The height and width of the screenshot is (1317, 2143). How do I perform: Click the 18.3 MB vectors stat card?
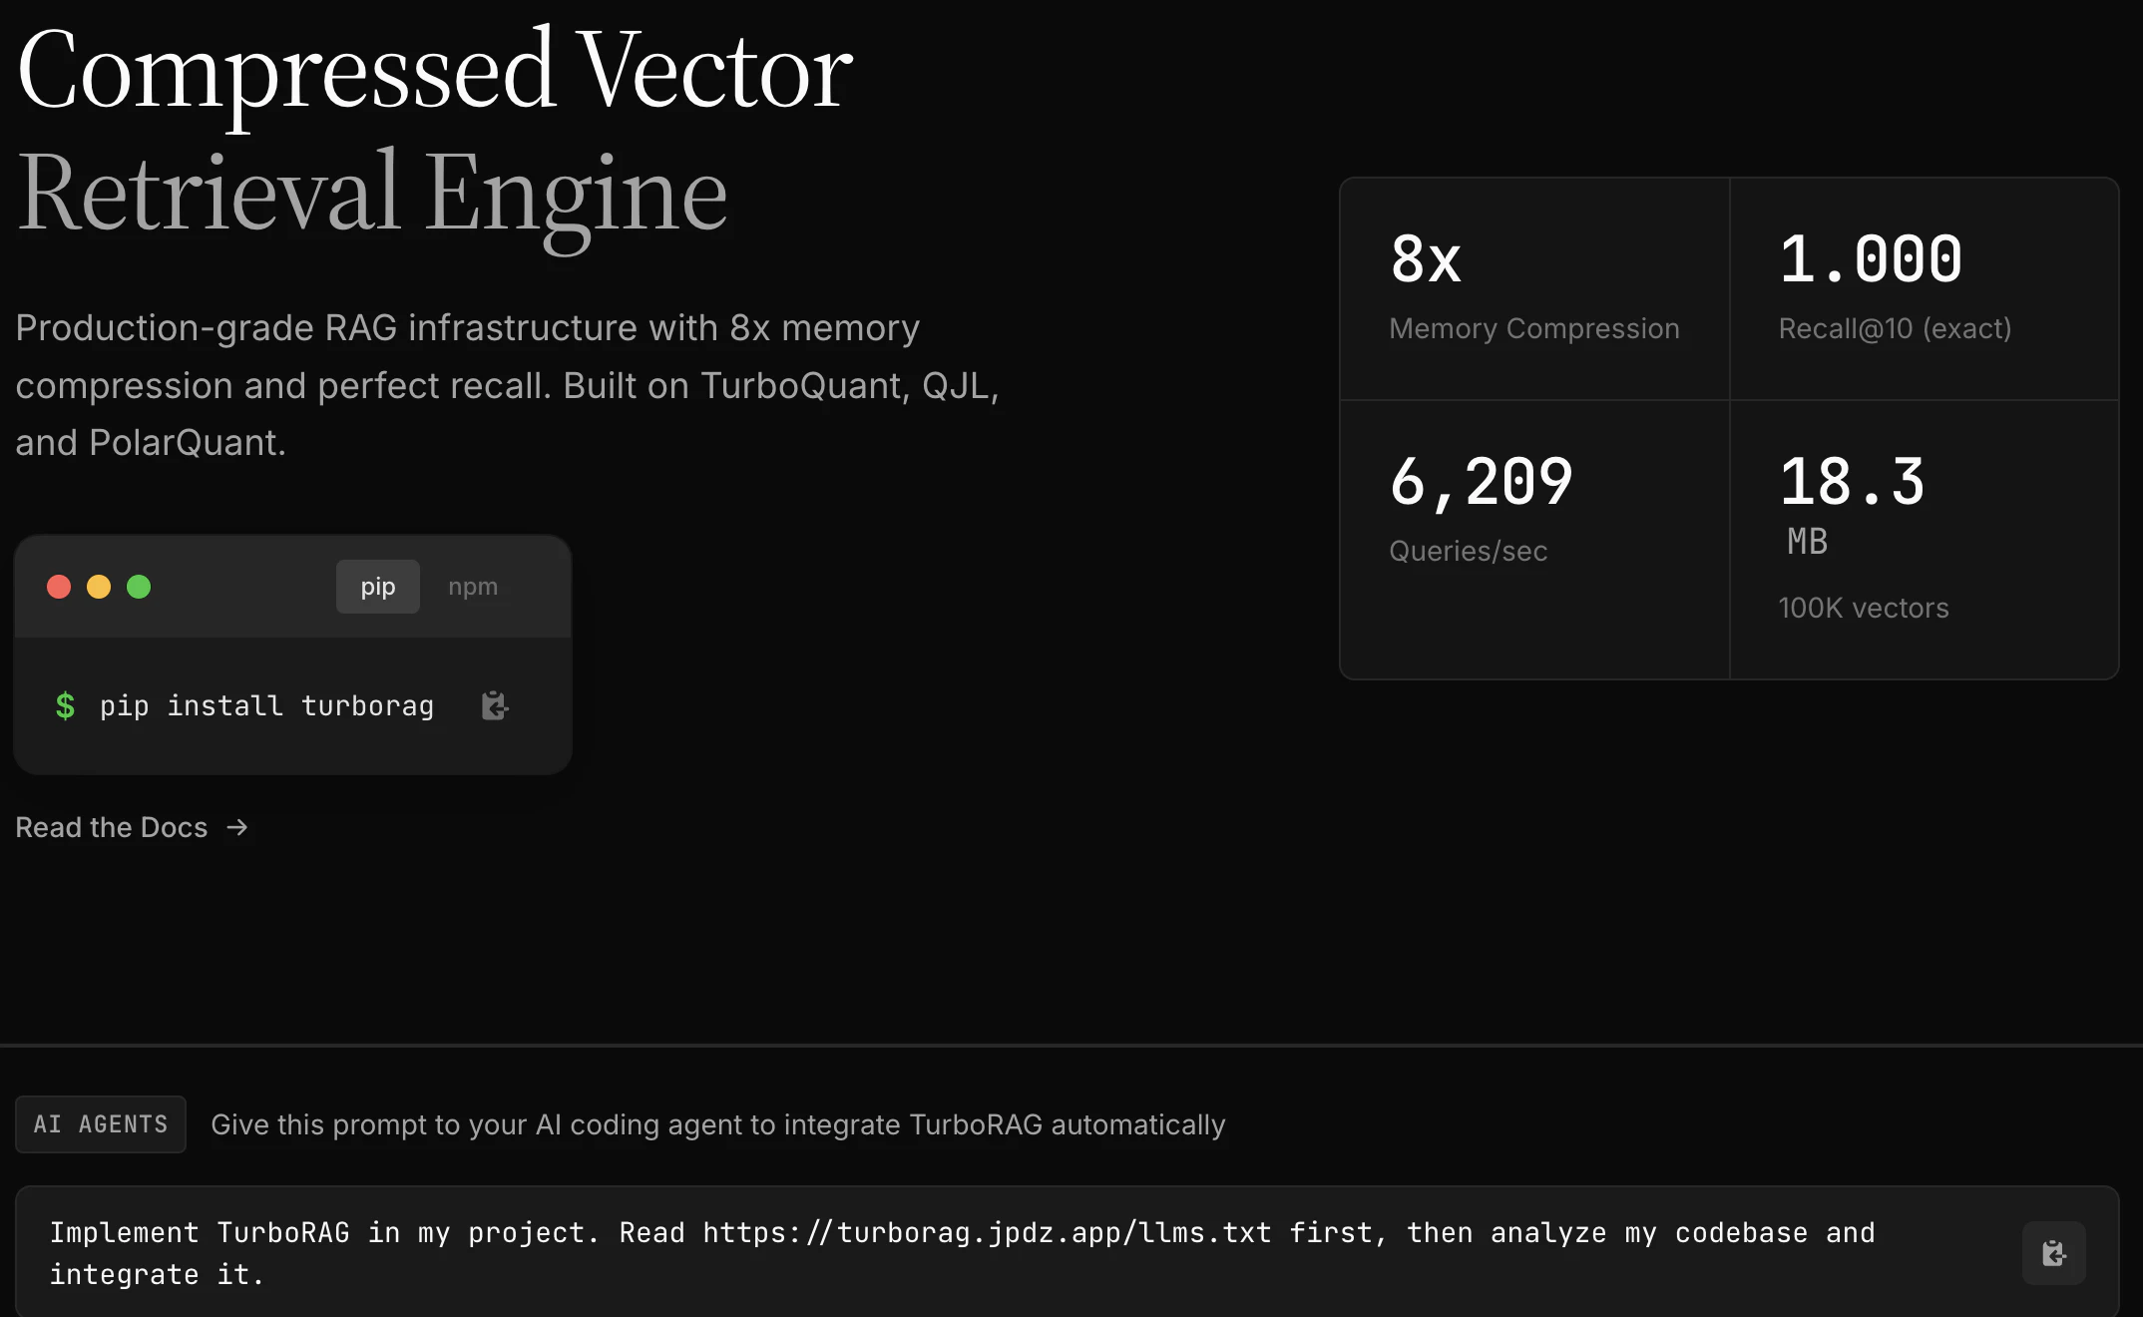click(x=1924, y=540)
